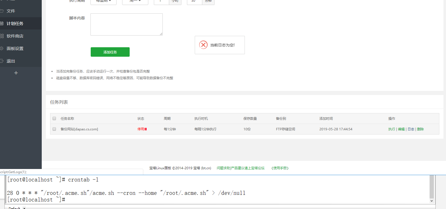Click the red pause icon beside 停用

pos(146,129)
